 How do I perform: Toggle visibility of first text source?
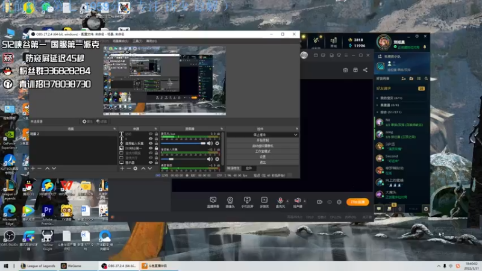pos(151,134)
